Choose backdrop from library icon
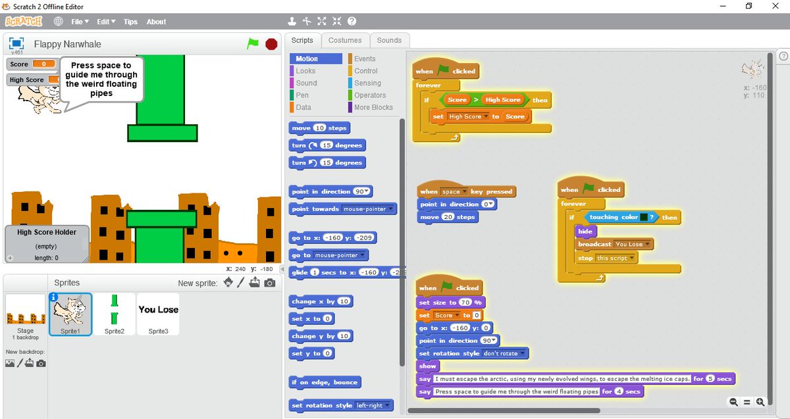 [x=10, y=363]
